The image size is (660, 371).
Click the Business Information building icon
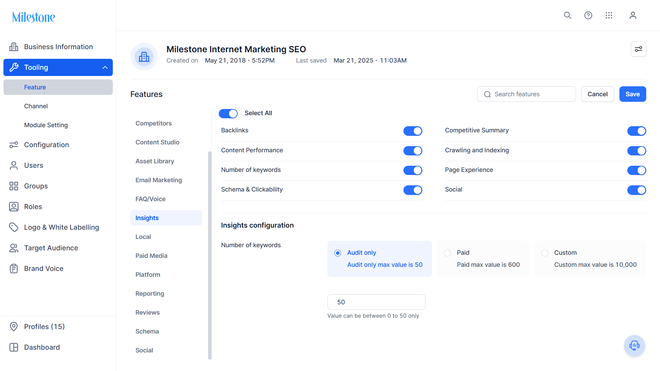coord(14,47)
